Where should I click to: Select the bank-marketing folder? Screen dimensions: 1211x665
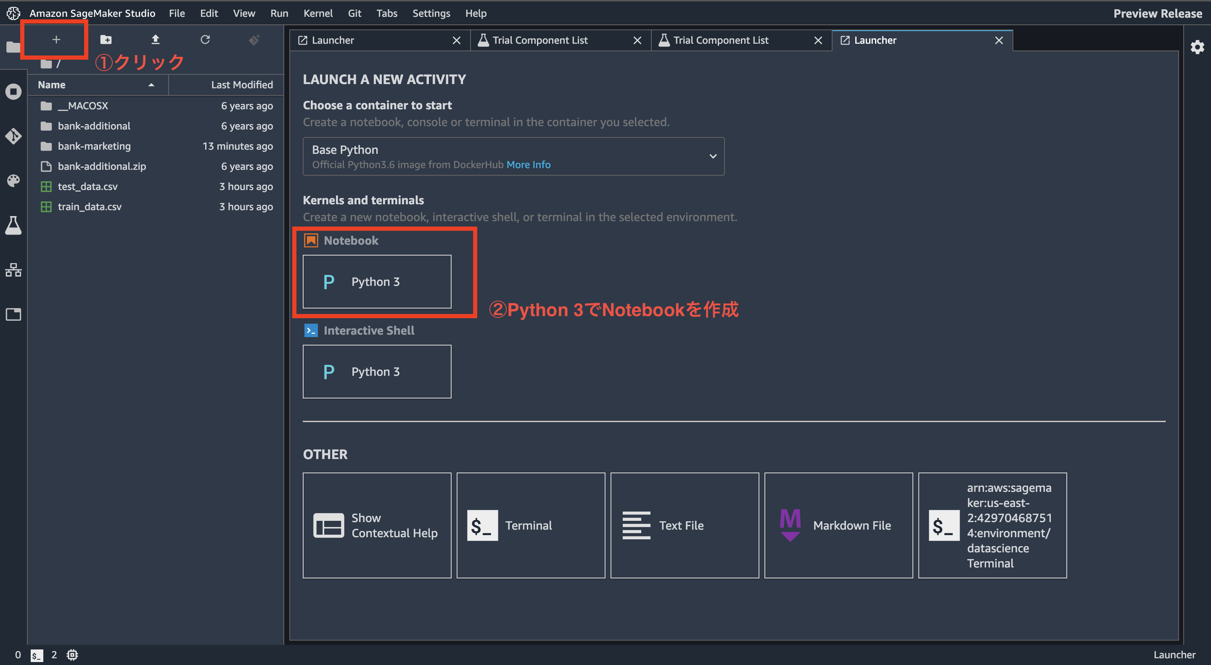coord(156,146)
